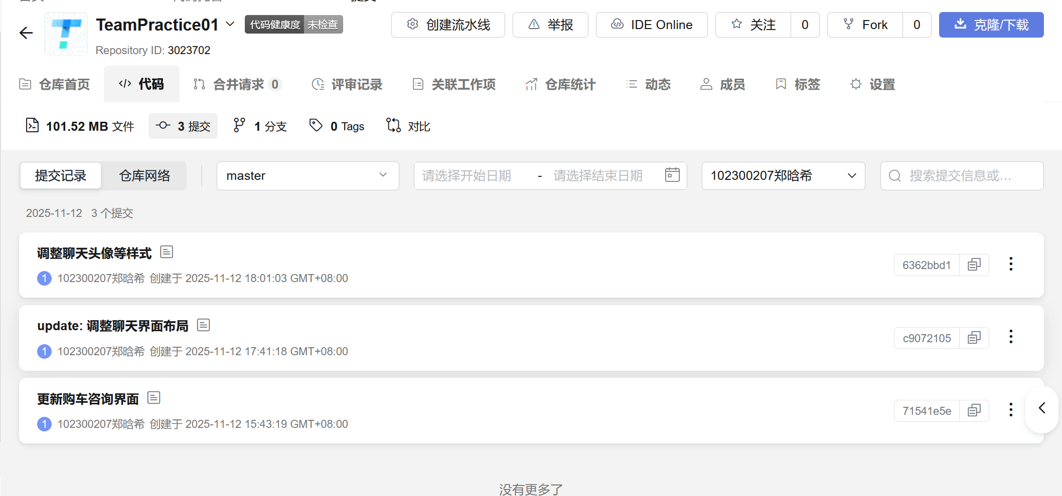The width and height of the screenshot is (1062, 496).
Task: Click the back arrow to return
Action: [x=26, y=33]
